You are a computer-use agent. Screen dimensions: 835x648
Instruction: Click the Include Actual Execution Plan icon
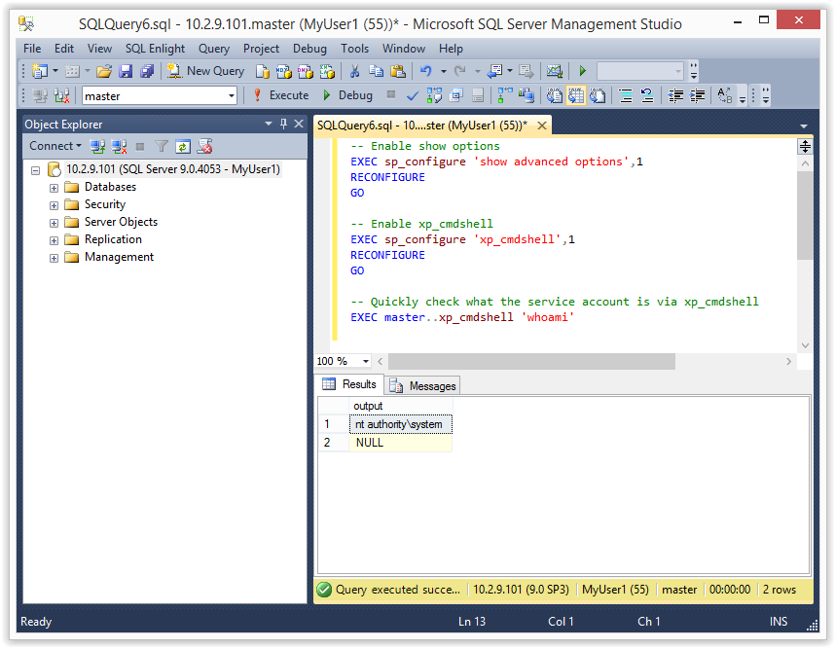pos(504,96)
